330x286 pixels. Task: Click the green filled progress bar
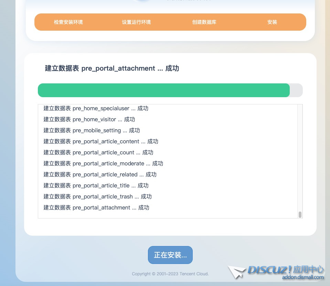(163, 90)
